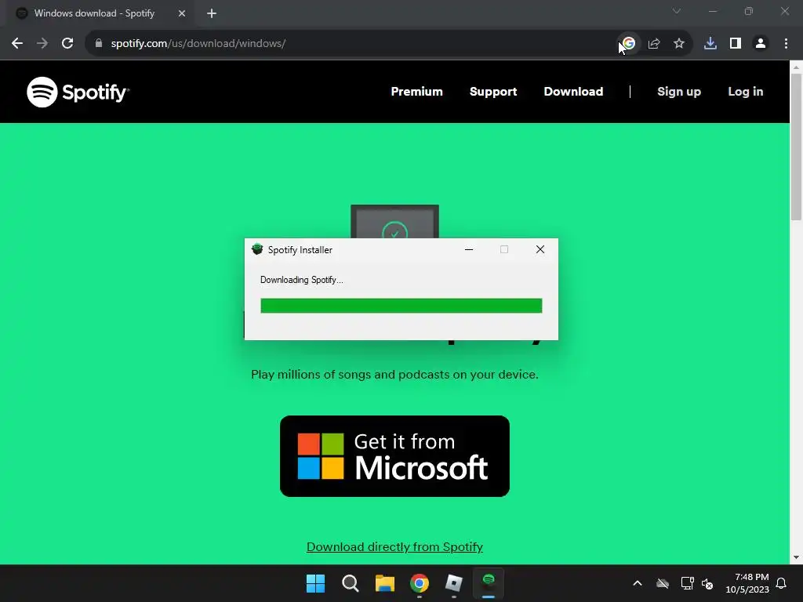Click the Spotify logo in the header
This screenshot has height=602, width=803.
click(x=78, y=92)
